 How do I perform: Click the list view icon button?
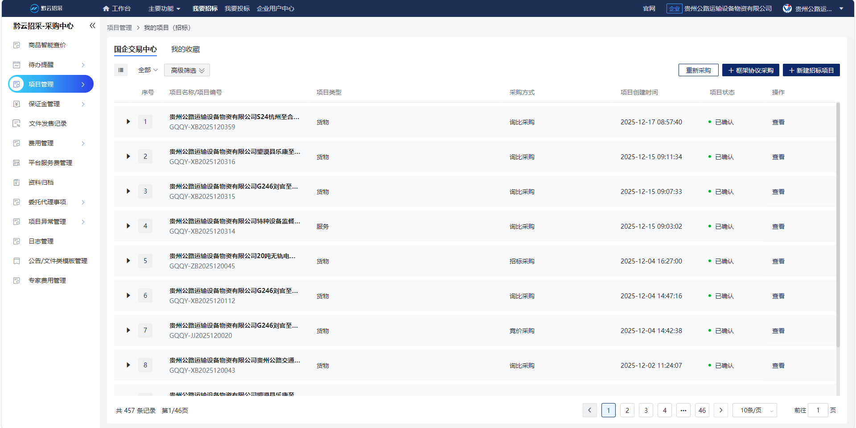tap(121, 70)
